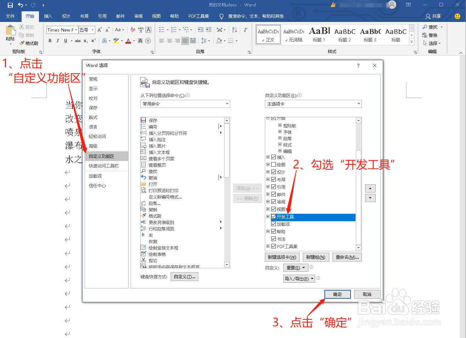Open the 重置 dropdown button
This screenshot has width=466, height=338.
(x=296, y=268)
